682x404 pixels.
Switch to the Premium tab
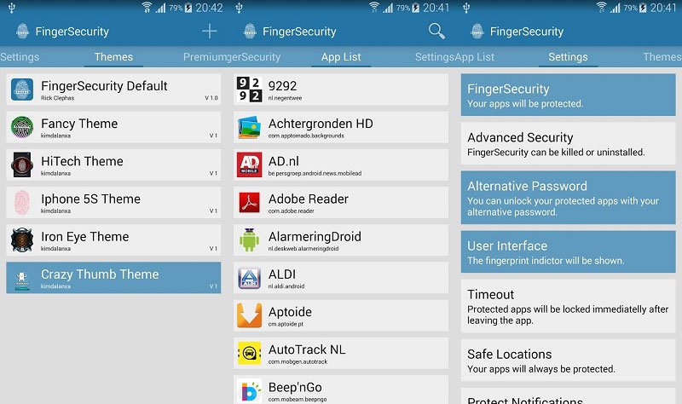click(205, 57)
